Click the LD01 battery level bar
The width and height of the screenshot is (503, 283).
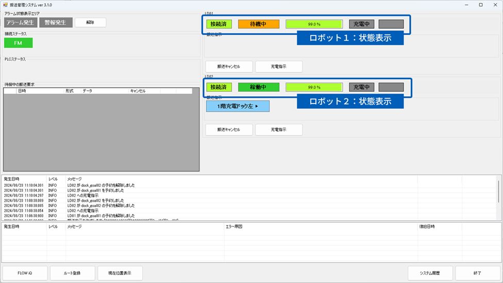click(x=314, y=24)
